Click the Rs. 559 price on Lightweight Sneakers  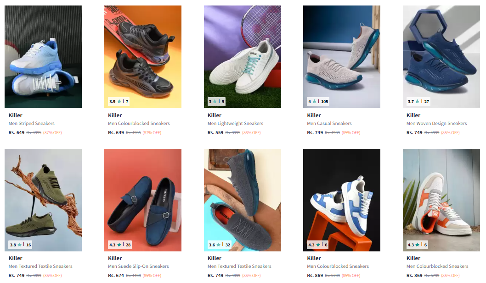tap(215, 132)
